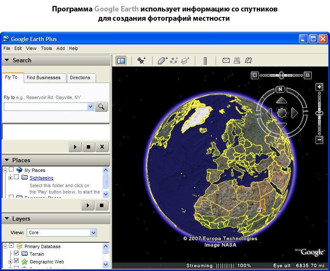
Task: Expand the Geographic Web node
Action: click(x=10, y=262)
